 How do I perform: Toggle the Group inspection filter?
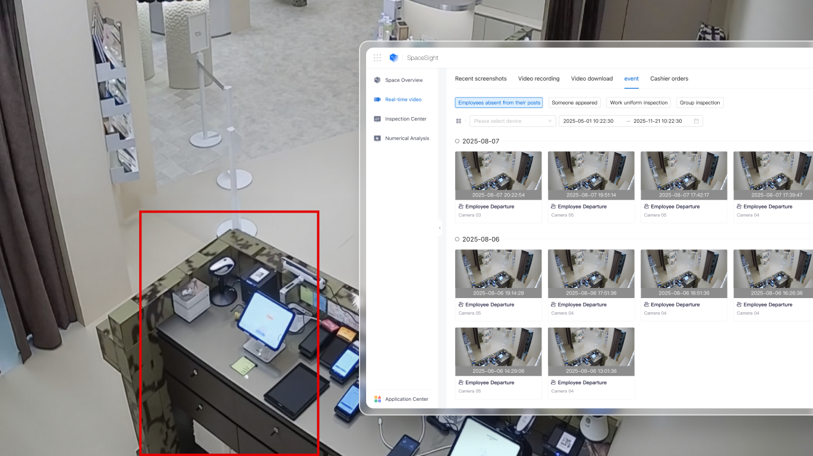(699, 103)
